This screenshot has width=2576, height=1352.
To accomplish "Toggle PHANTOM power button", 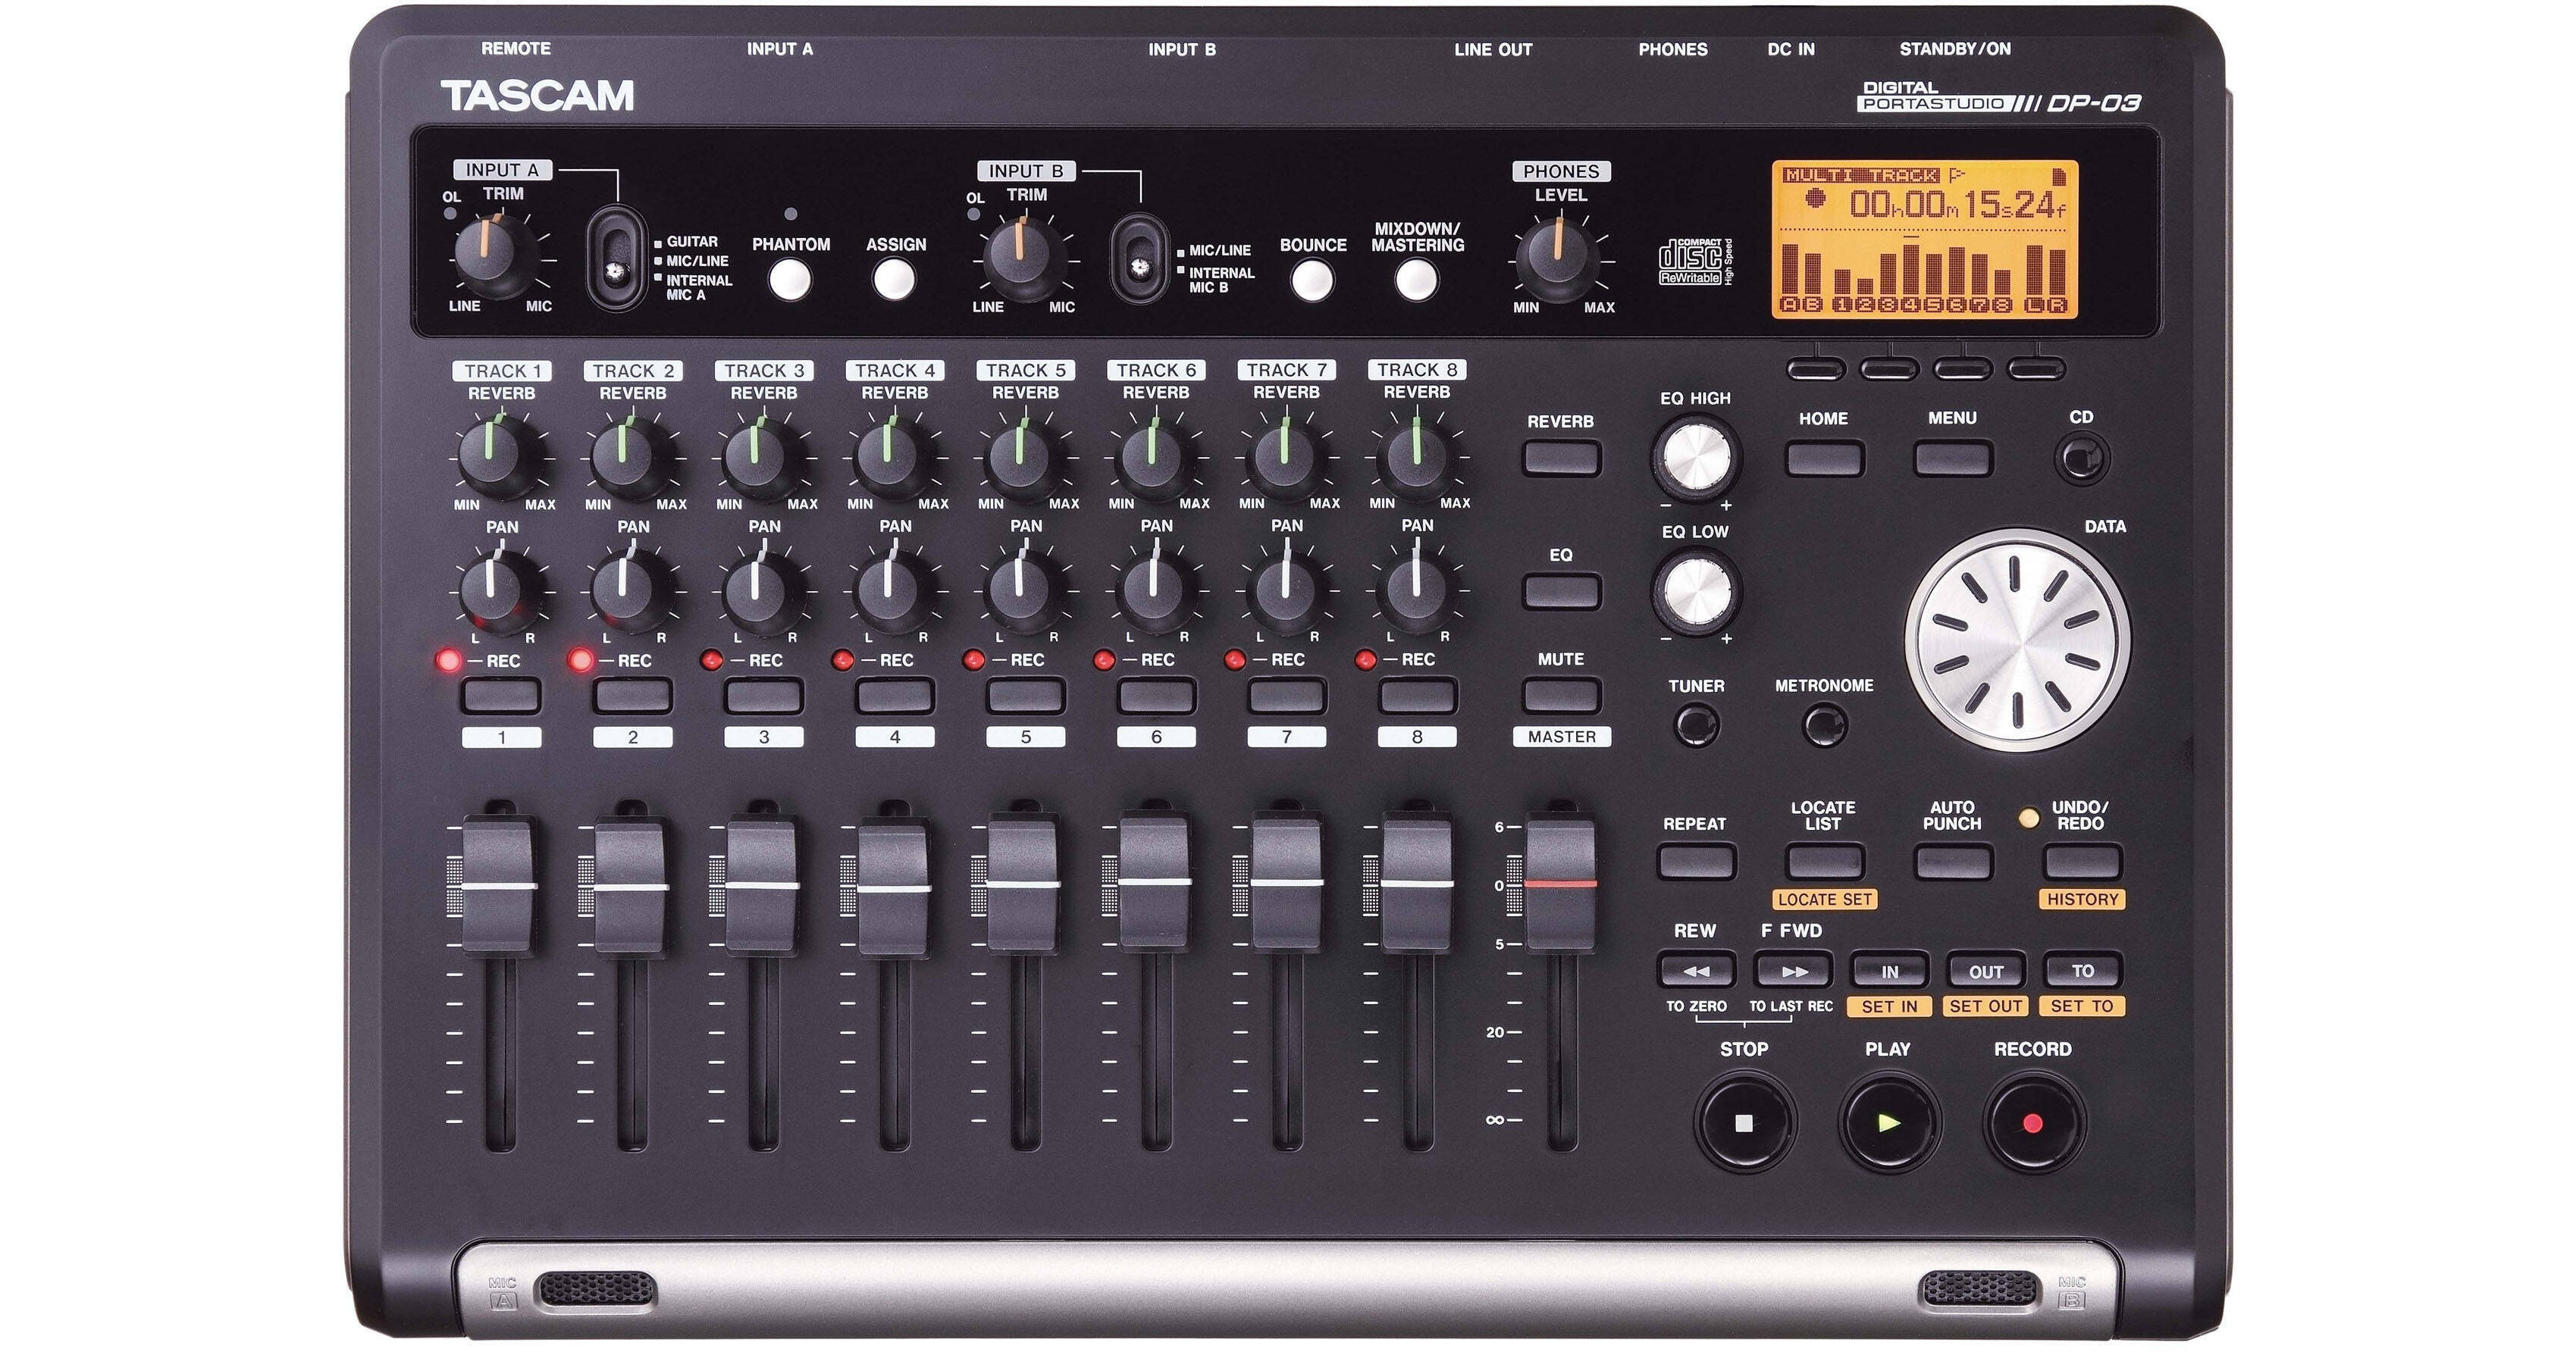I will pyautogui.click(x=791, y=281).
